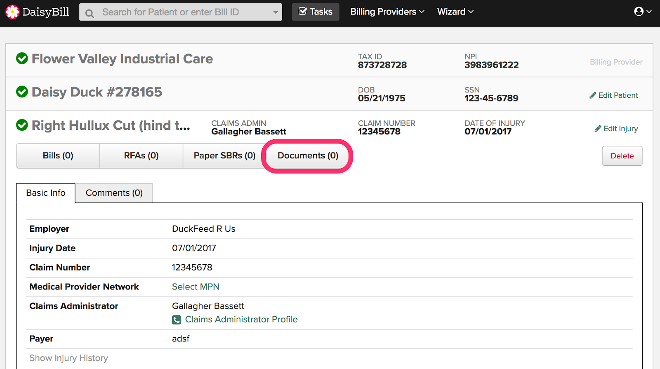Click the DOB value 05/21/1975
Viewport: 660px width, 369px height.
(x=382, y=98)
